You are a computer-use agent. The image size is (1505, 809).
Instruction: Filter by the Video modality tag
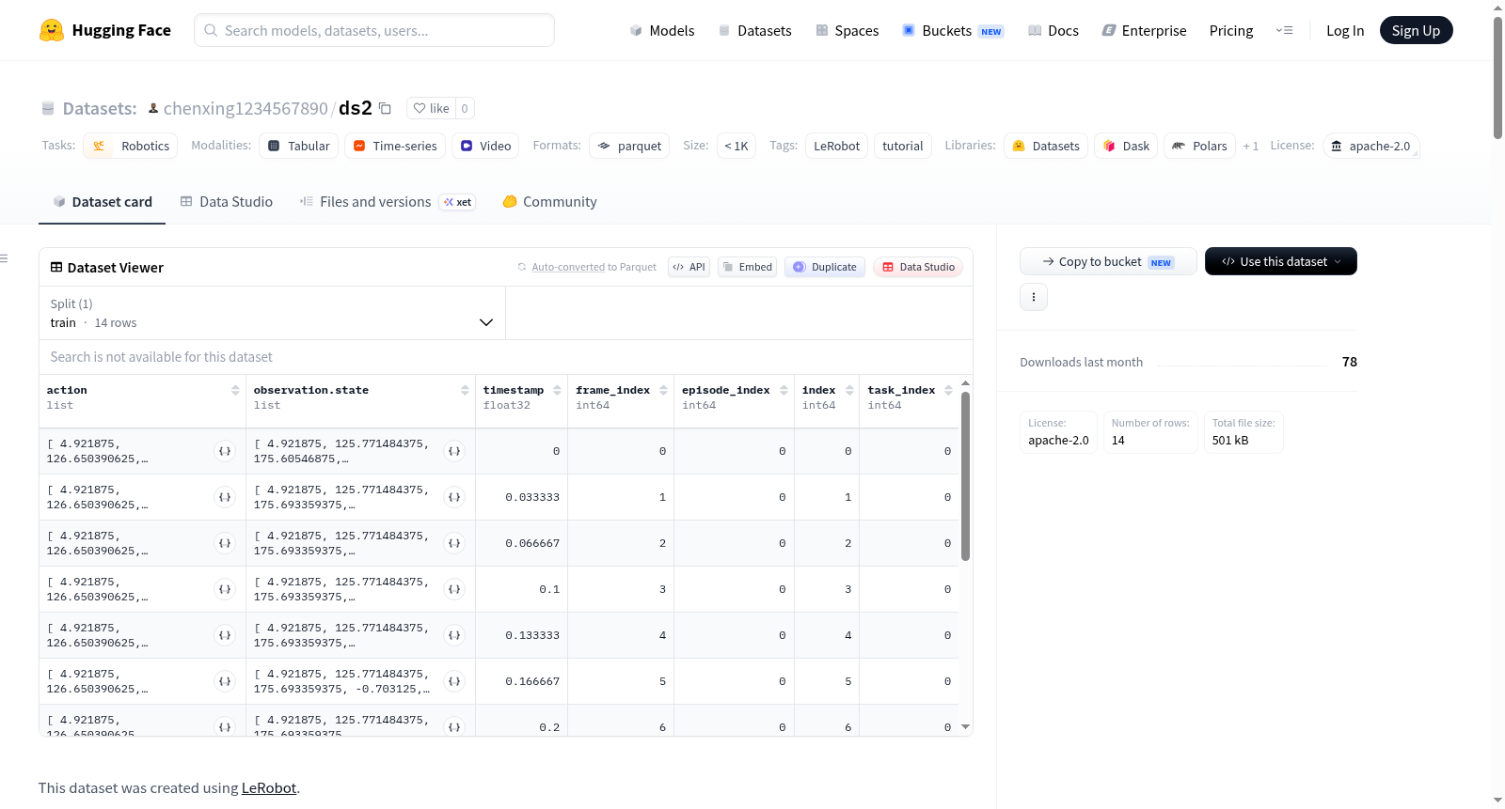[x=485, y=146]
